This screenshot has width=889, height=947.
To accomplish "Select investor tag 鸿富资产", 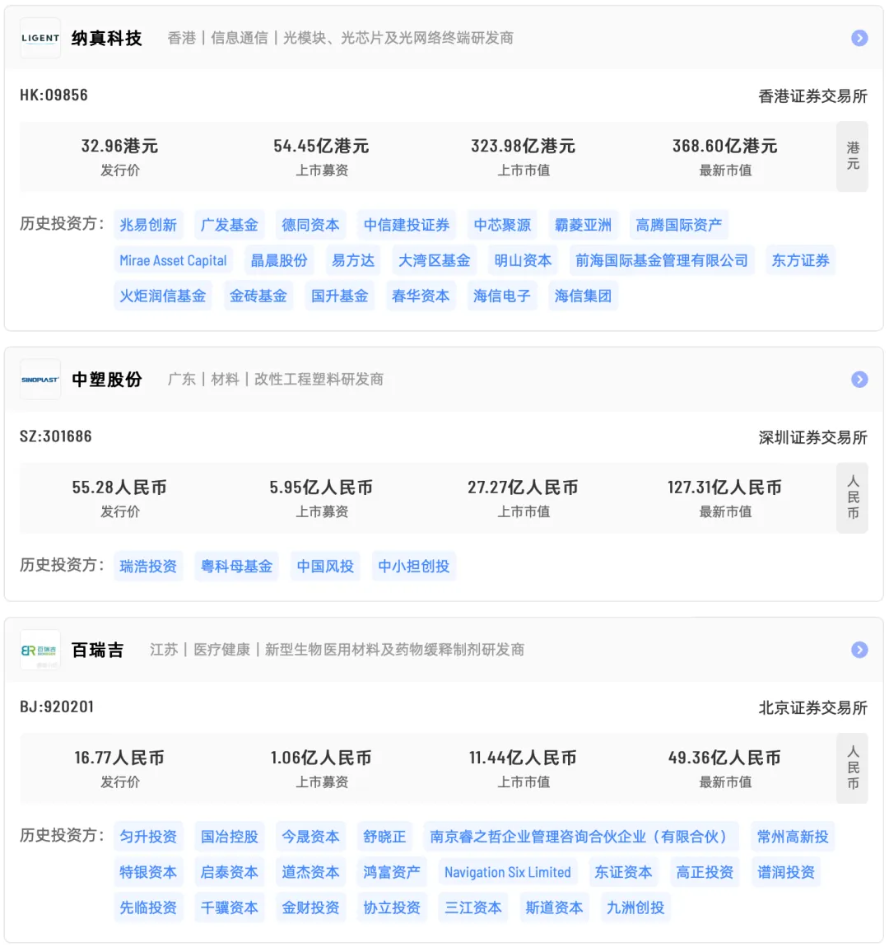I will [392, 872].
